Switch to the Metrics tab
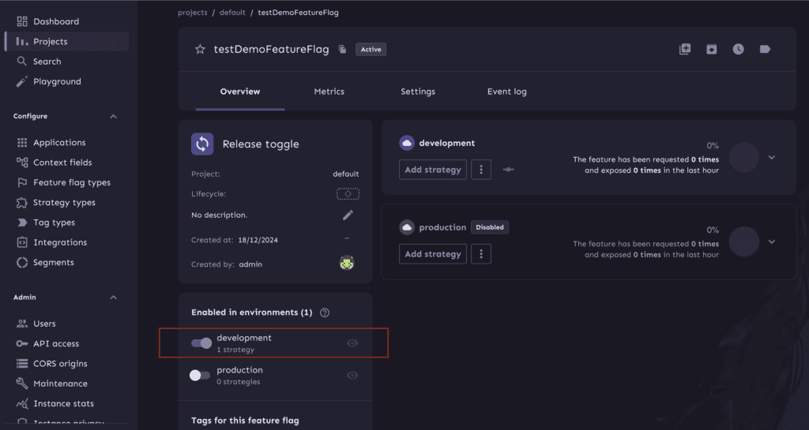The width and height of the screenshot is (809, 430). pos(329,92)
